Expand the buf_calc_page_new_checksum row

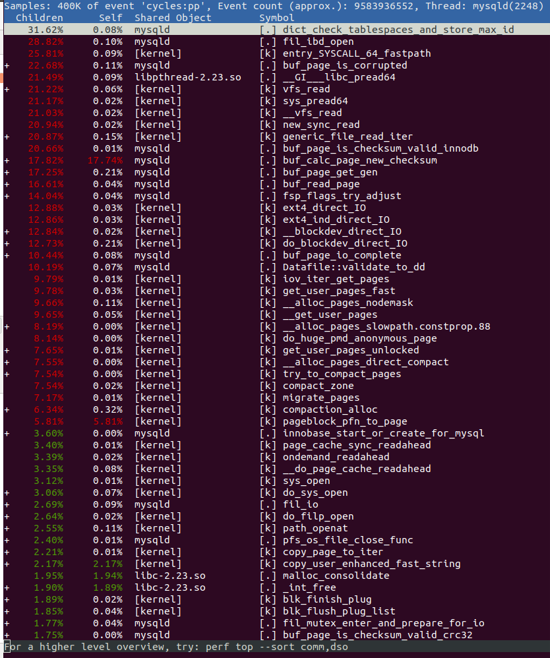tap(7, 160)
